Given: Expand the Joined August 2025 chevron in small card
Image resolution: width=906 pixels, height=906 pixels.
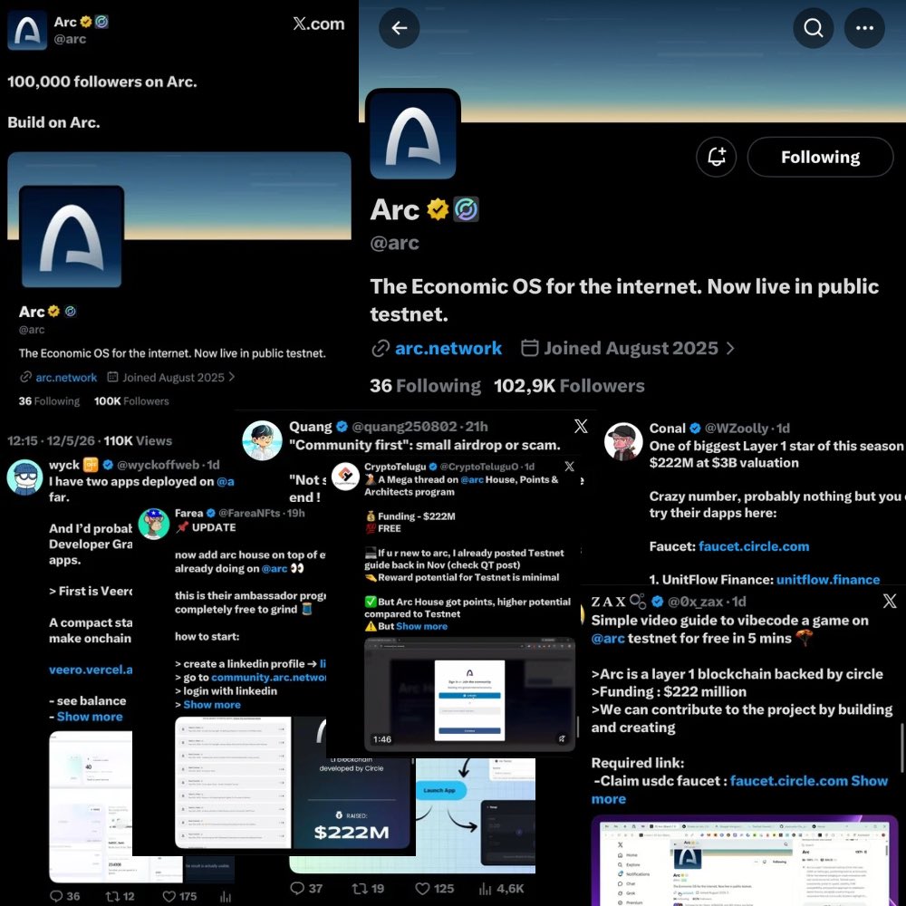Looking at the screenshot, I should click(x=232, y=377).
